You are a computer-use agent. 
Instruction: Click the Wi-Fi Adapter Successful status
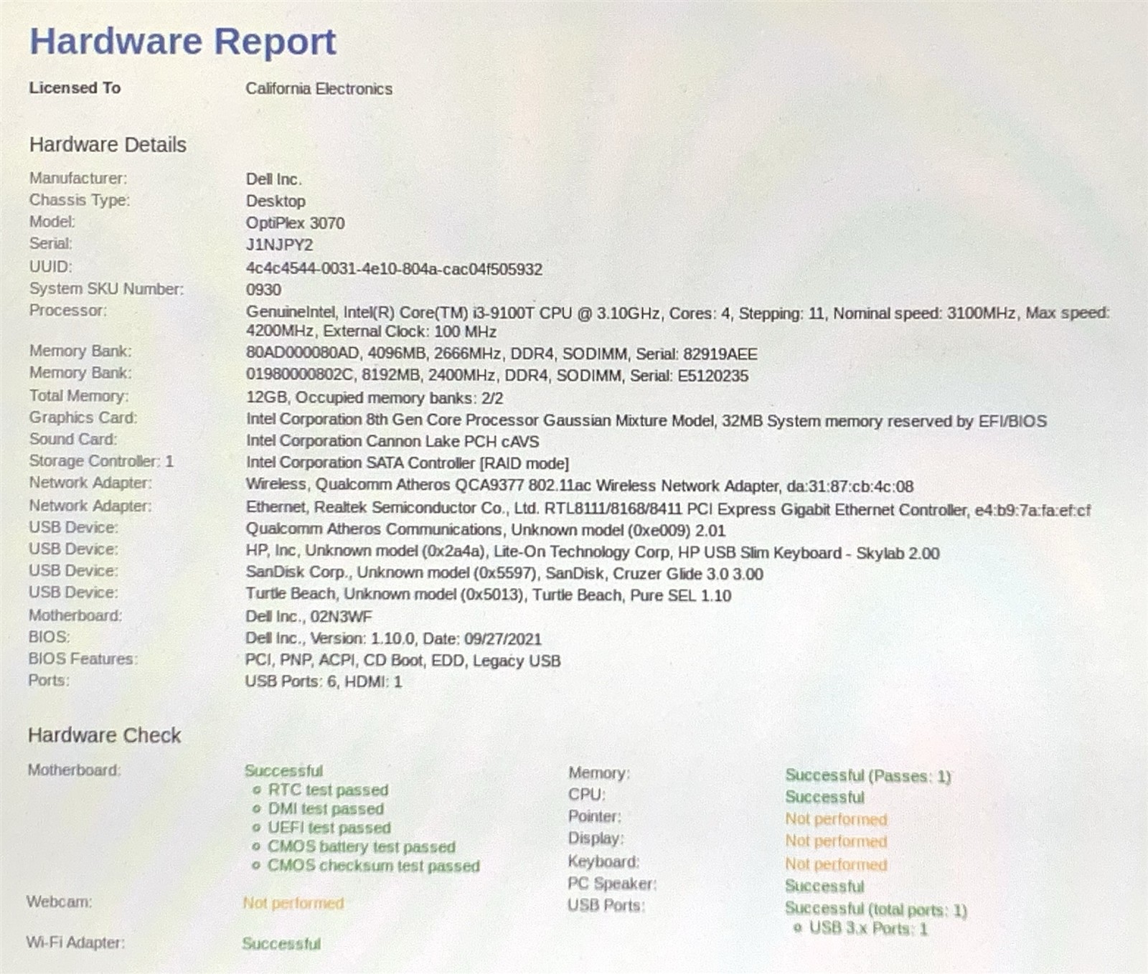coord(281,944)
